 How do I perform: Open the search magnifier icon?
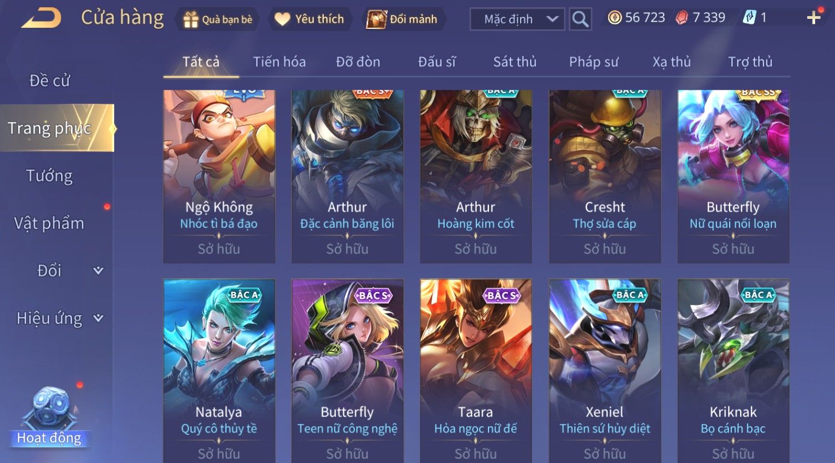coord(580,19)
